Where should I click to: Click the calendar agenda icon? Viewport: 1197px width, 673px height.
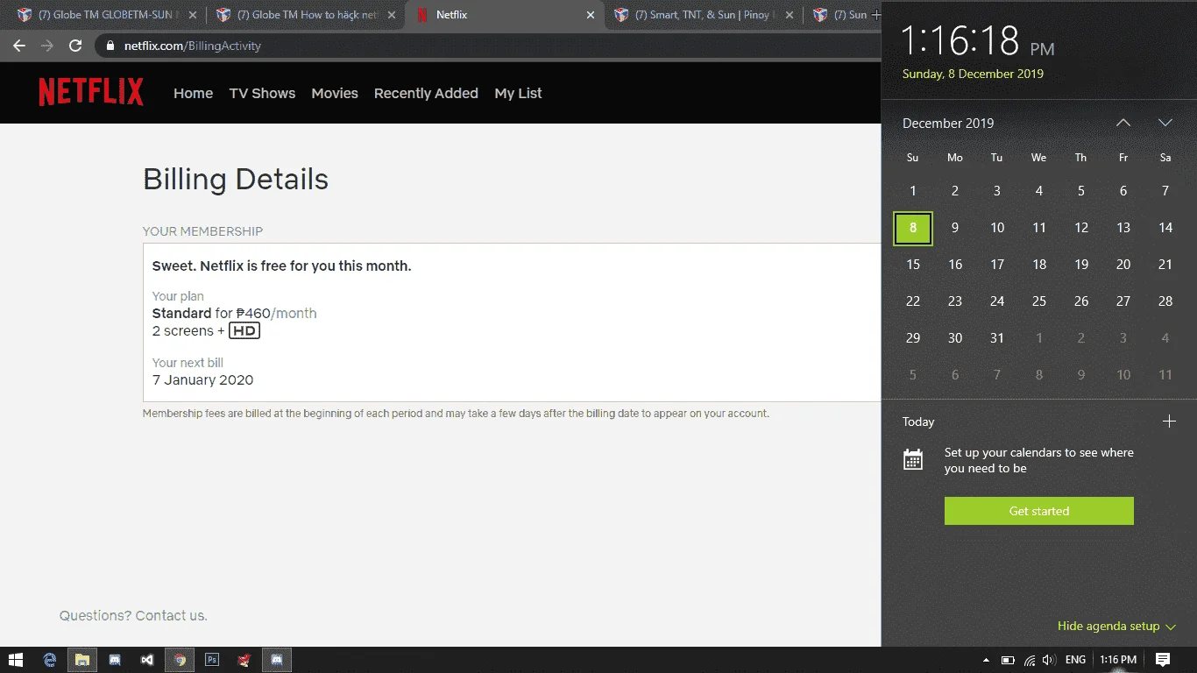[x=913, y=459]
